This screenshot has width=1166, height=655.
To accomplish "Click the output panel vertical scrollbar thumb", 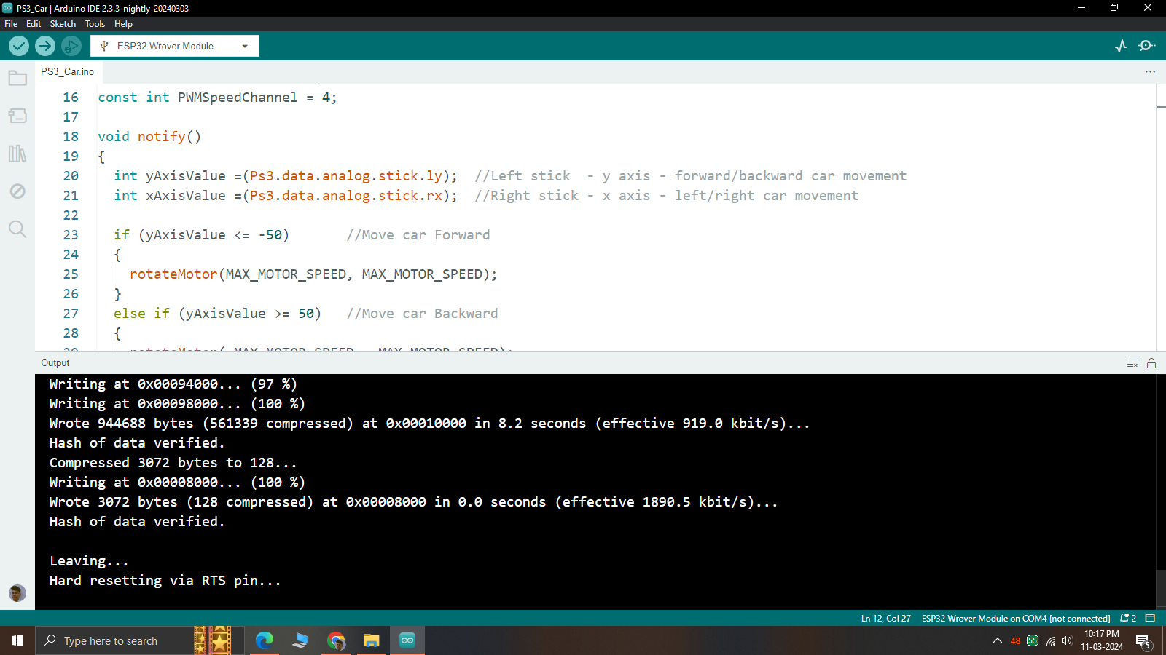I will [1161, 589].
